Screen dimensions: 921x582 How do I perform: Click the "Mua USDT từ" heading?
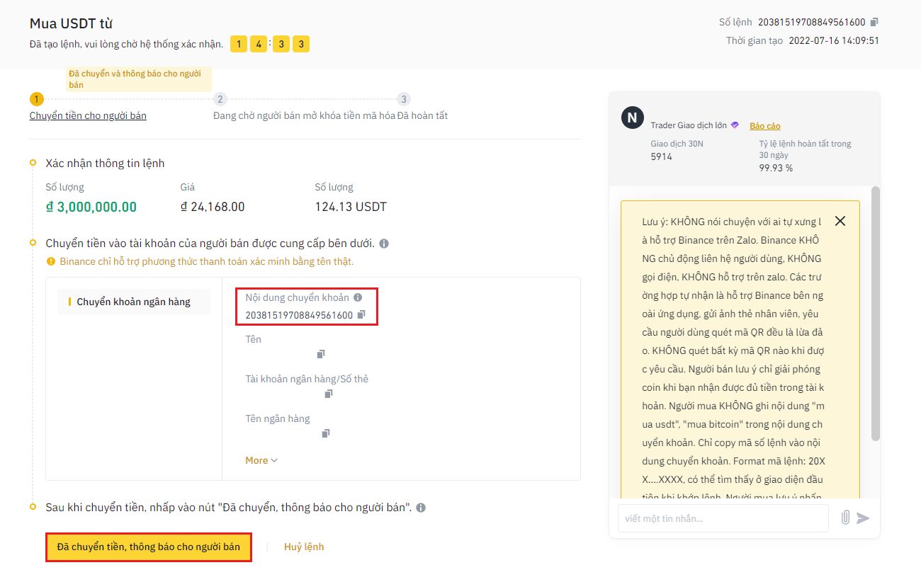[x=71, y=24]
